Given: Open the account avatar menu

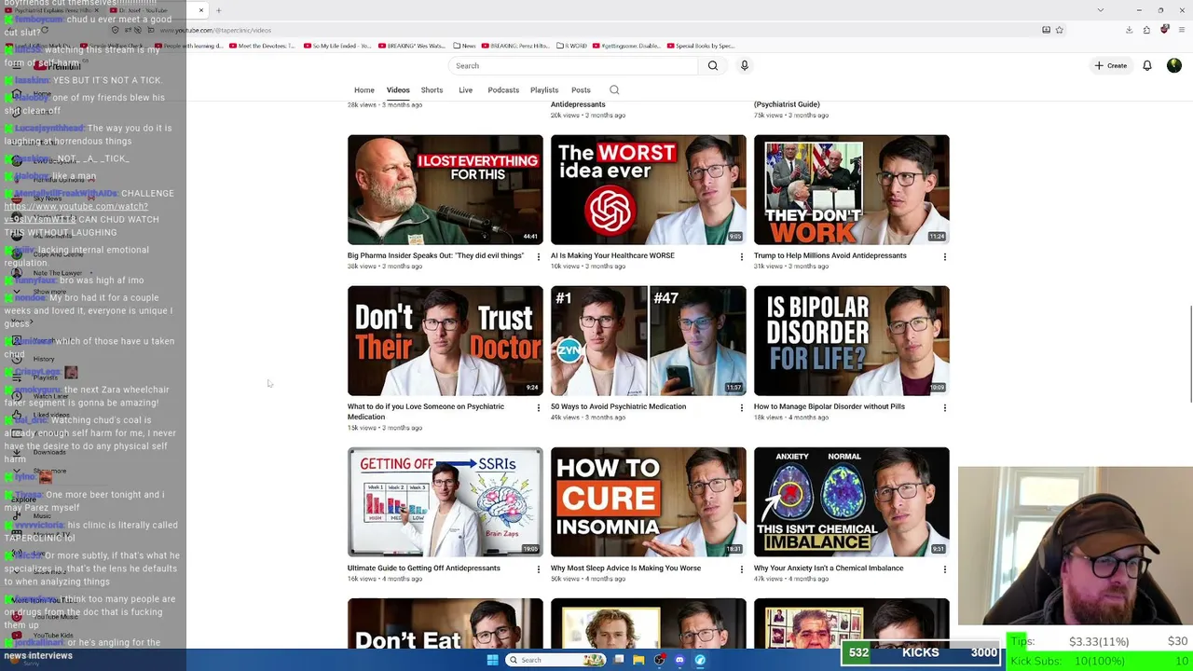Looking at the screenshot, I should pyautogui.click(x=1174, y=65).
